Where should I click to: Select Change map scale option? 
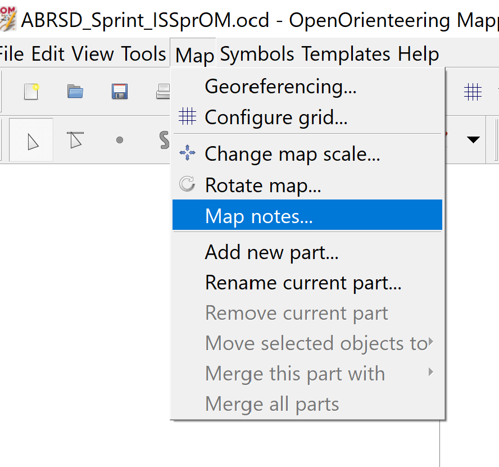coord(307,154)
